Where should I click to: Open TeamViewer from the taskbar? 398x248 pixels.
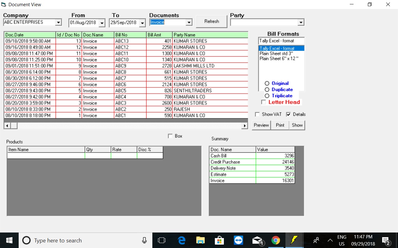[238, 240]
